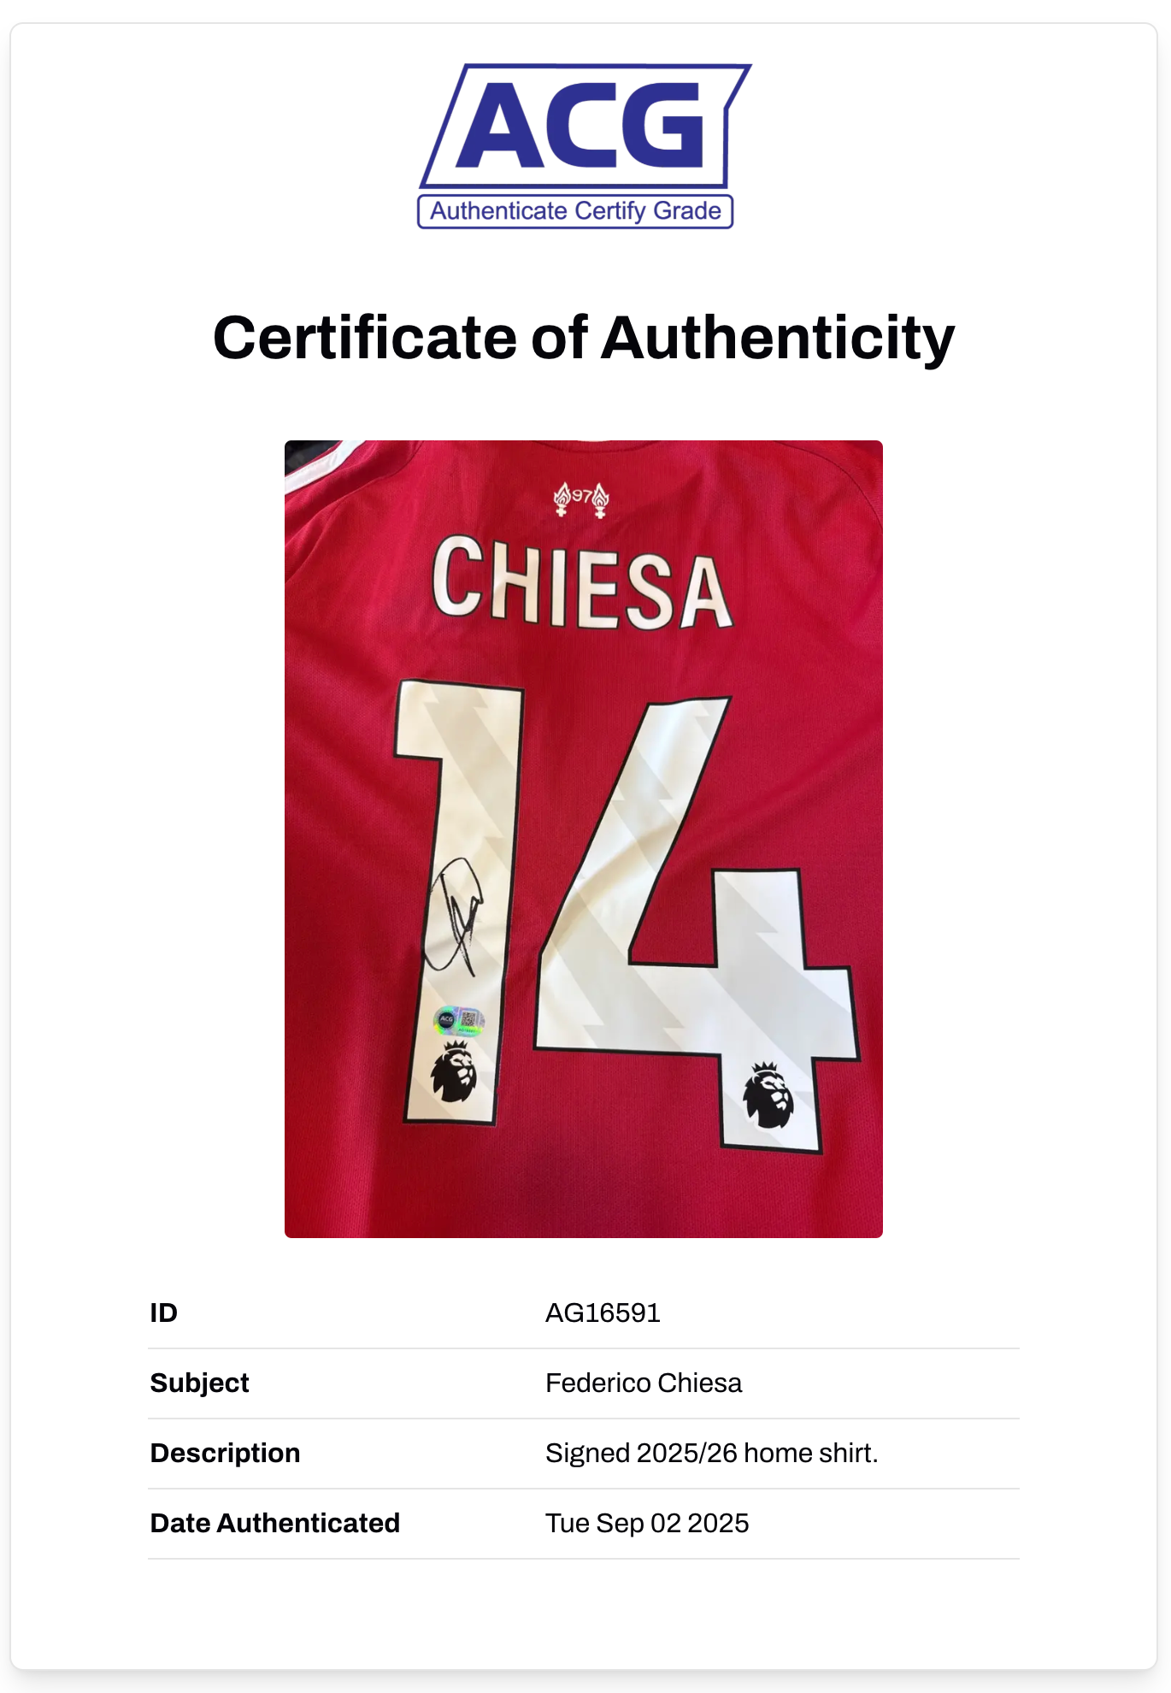Click the 97 emblem above CHIESA

coord(581,498)
